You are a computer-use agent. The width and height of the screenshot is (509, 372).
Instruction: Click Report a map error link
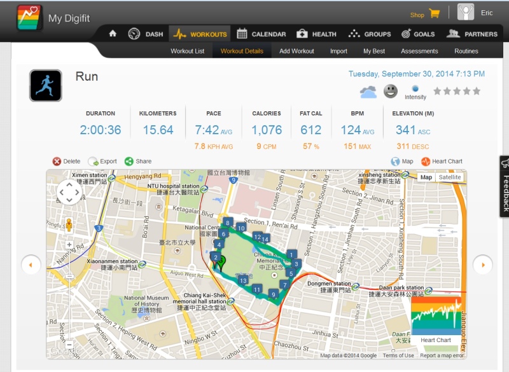[442, 355]
